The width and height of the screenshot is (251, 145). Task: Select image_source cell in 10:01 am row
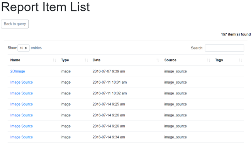(x=175, y=82)
